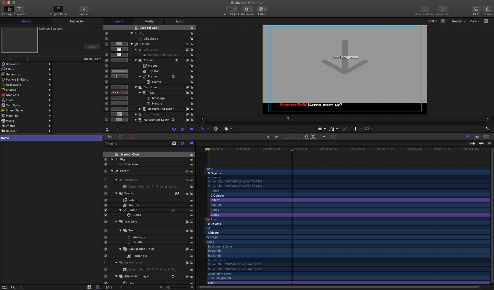
Task: Toggle the Project Pane button
Action: click(x=58, y=9)
